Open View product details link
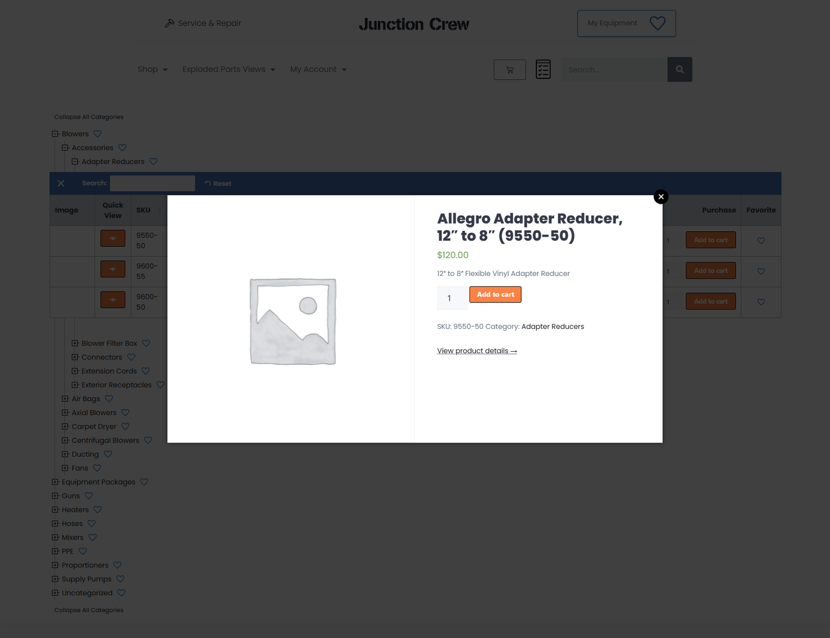 pos(477,351)
